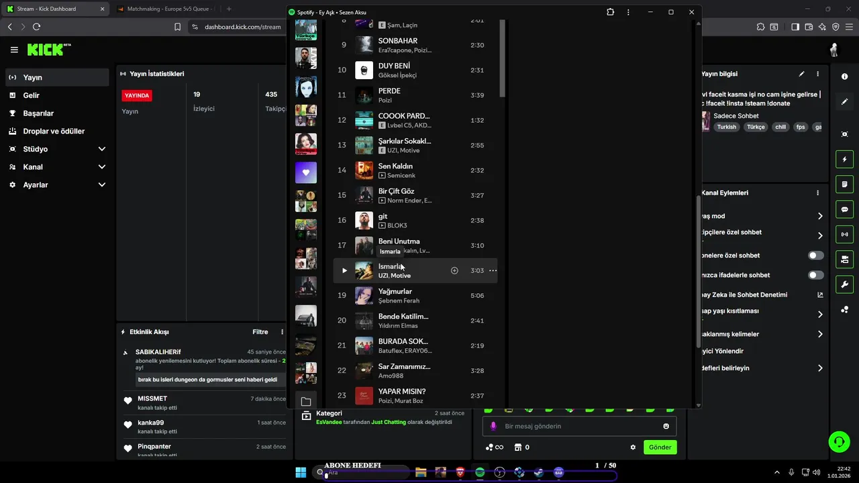Viewport: 859px width, 483px height.
Task: Open the Kick hamburger menu
Action: pyautogui.click(x=14, y=50)
